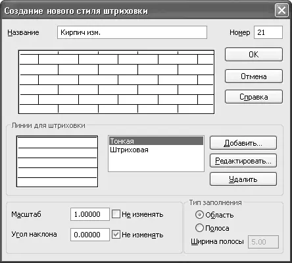Click the Угол наклона value field

click(x=90, y=235)
